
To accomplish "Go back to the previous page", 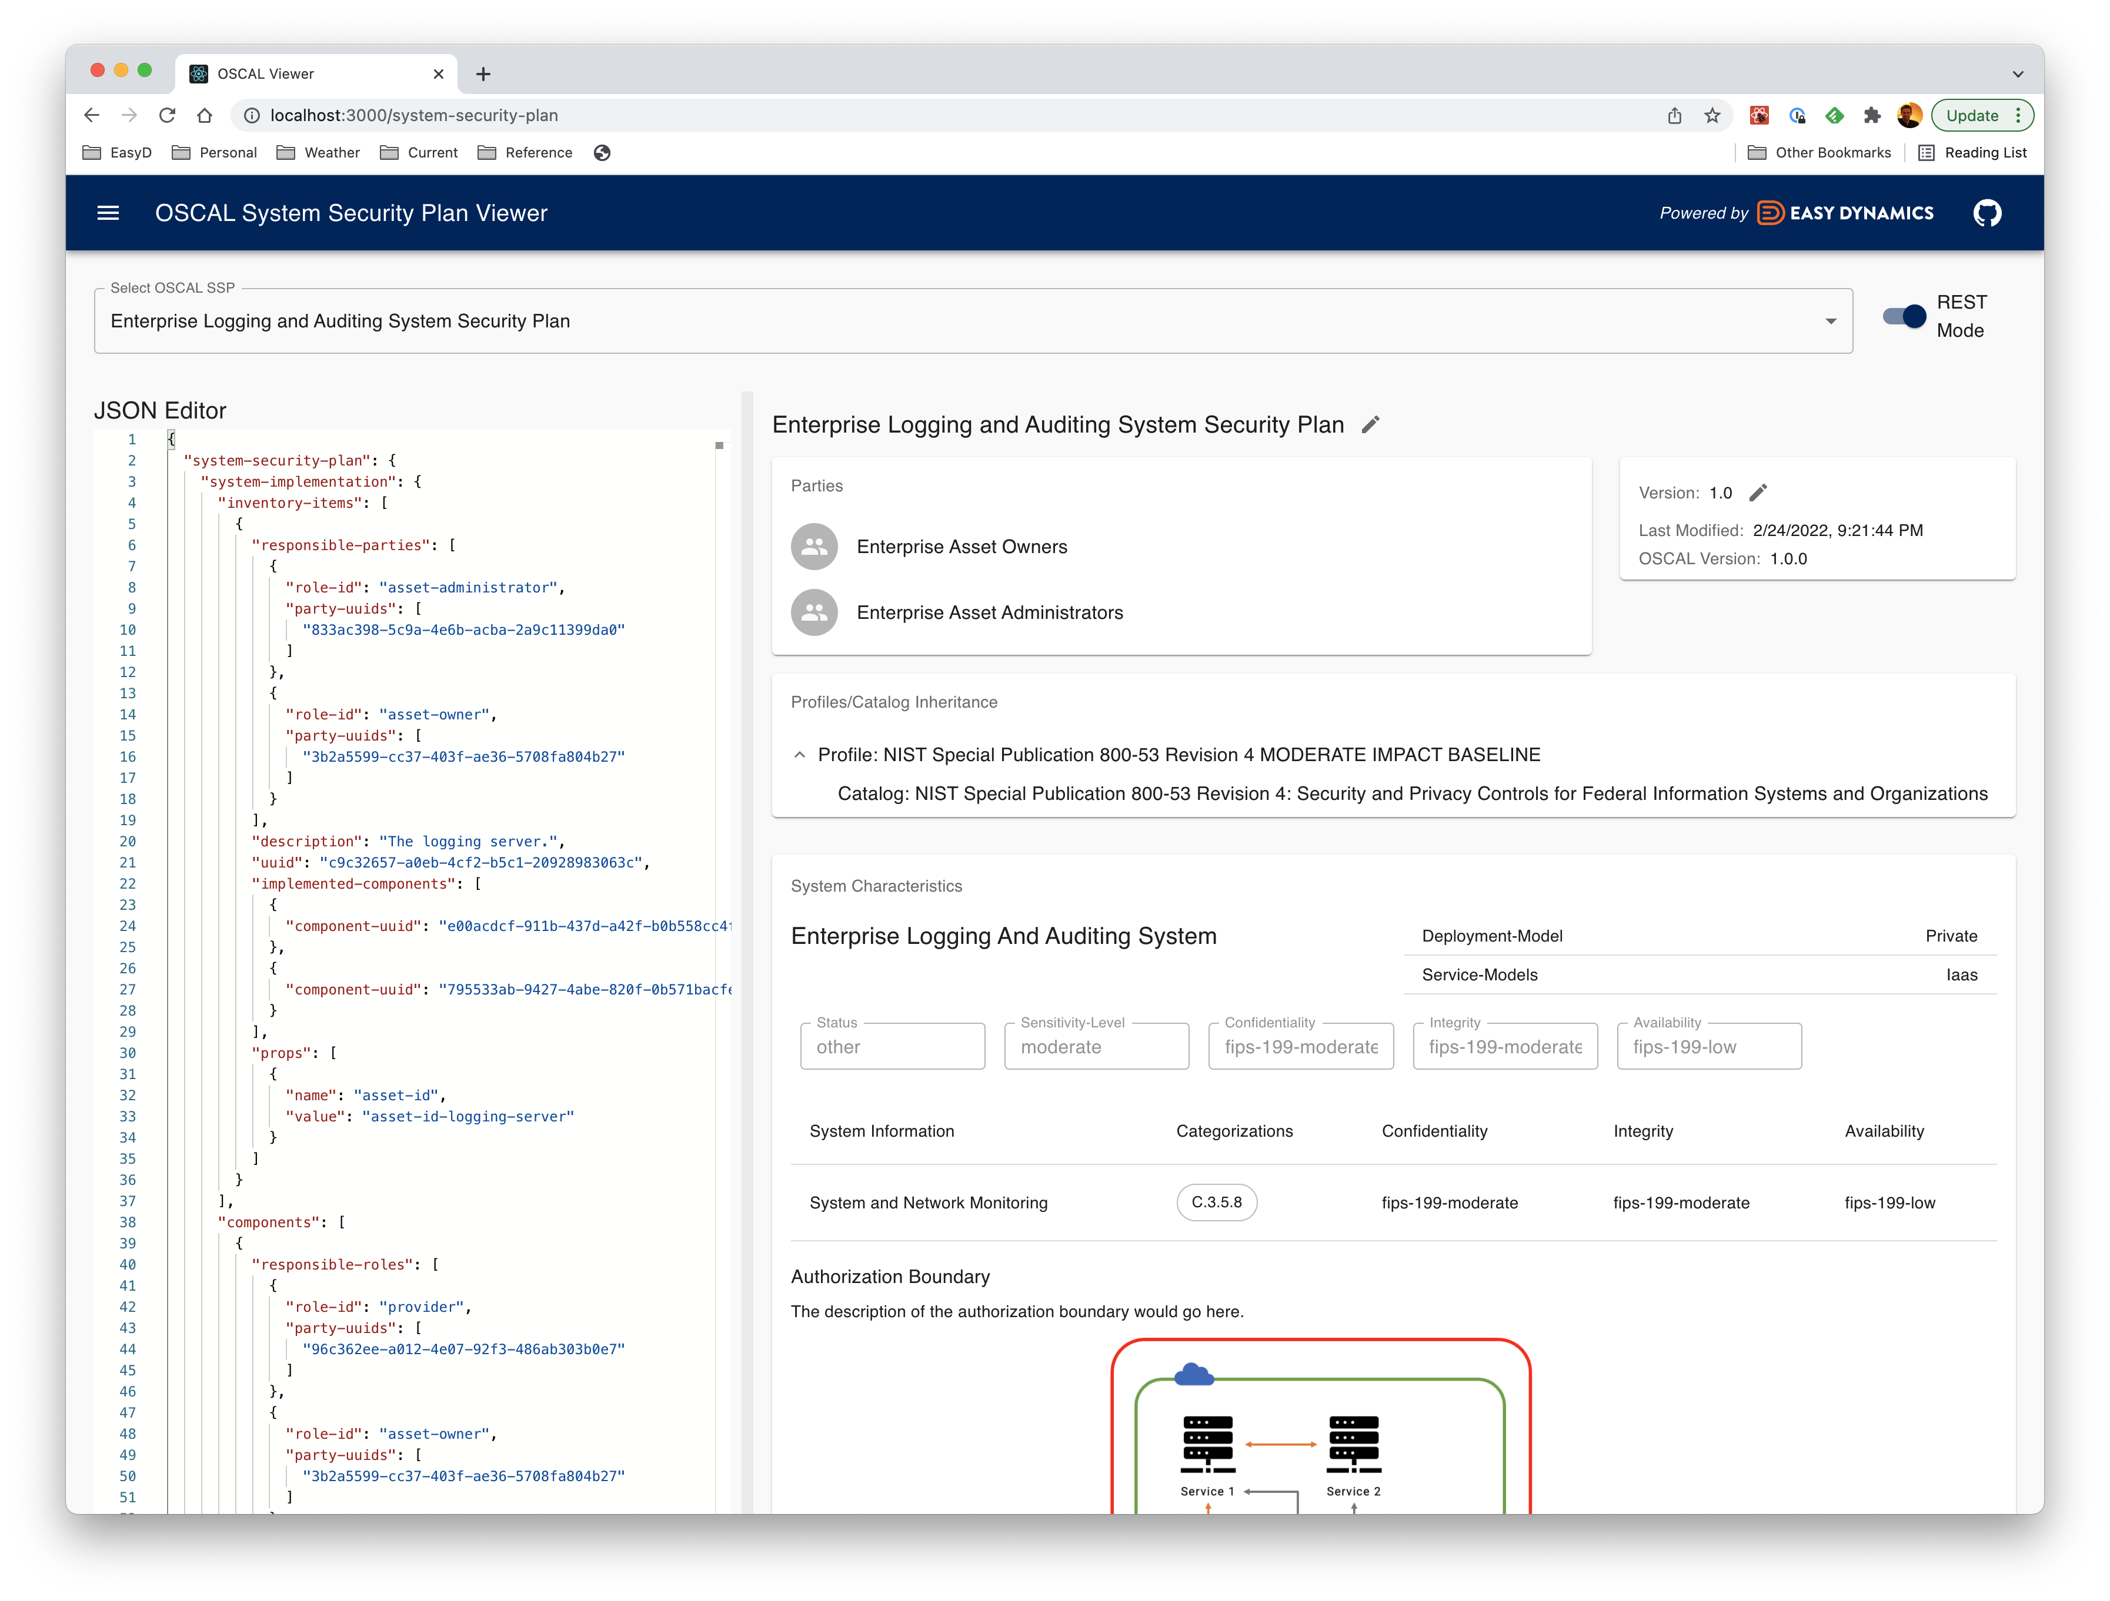I will pyautogui.click(x=92, y=115).
